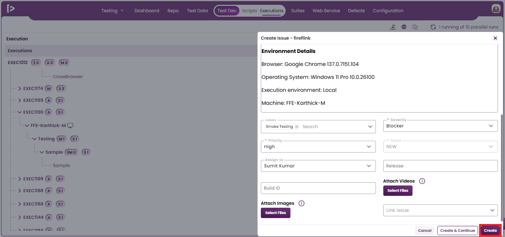Open the help chat bubbles icon
505x237 pixels.
(x=415, y=27)
